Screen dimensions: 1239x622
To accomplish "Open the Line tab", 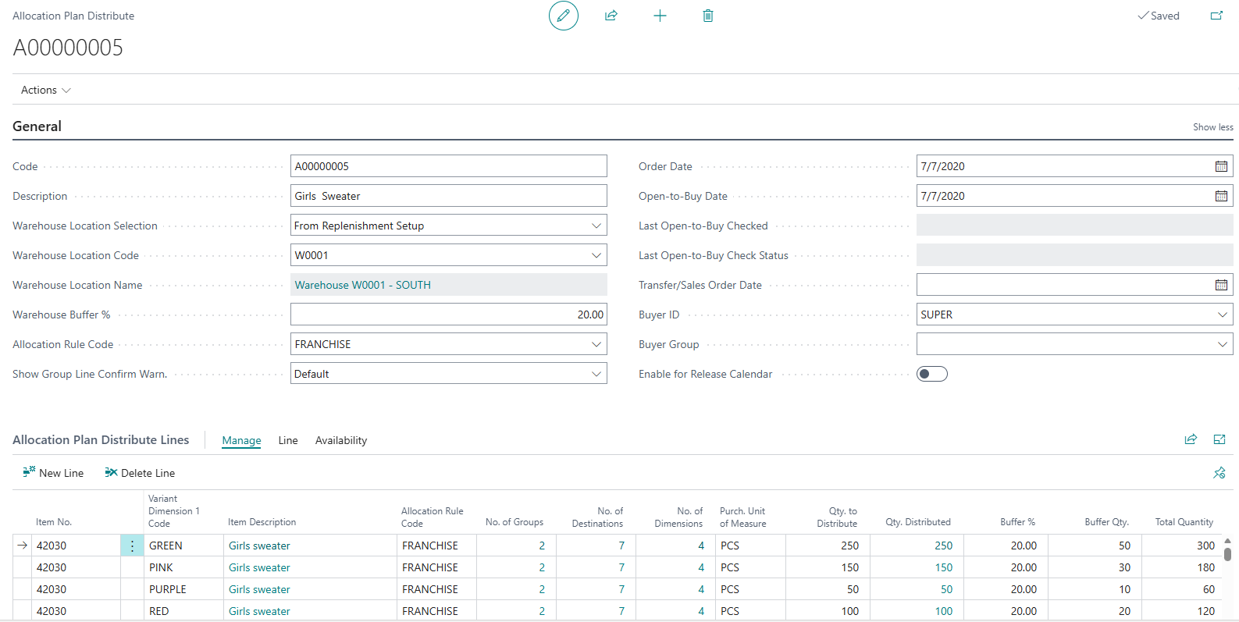I will click(288, 440).
